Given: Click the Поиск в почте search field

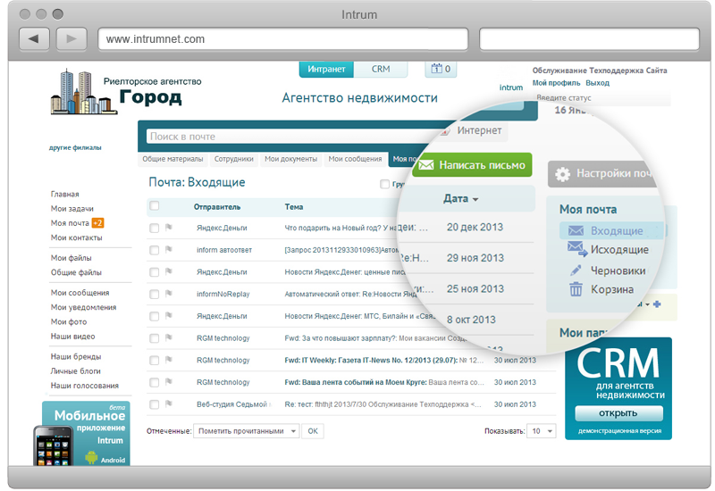Looking at the screenshot, I should pyautogui.click(x=292, y=137).
